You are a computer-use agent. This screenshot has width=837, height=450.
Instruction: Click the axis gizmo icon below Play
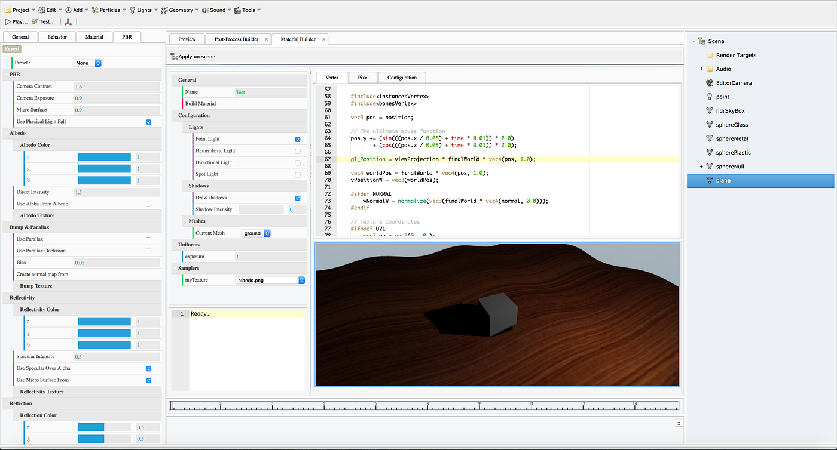(x=68, y=21)
